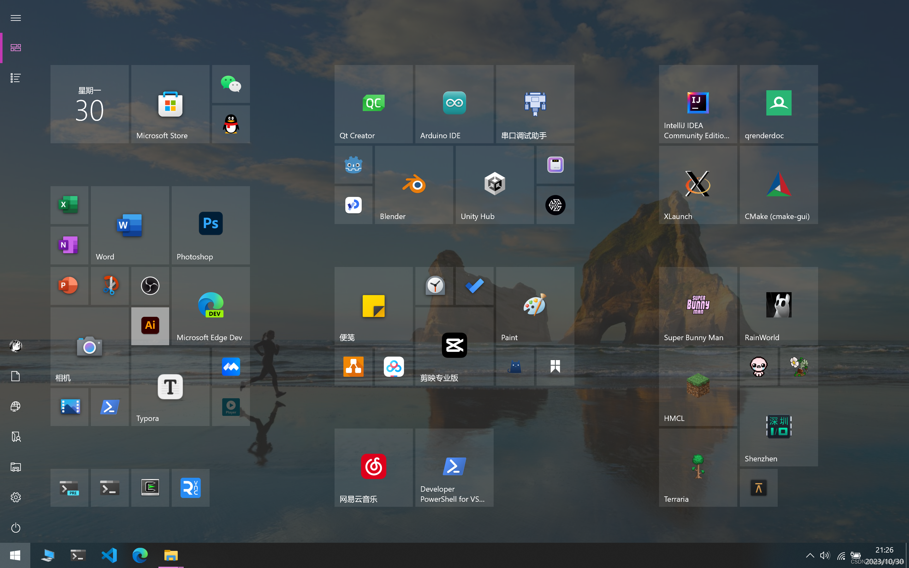Open the XLaunch tile

point(698,185)
